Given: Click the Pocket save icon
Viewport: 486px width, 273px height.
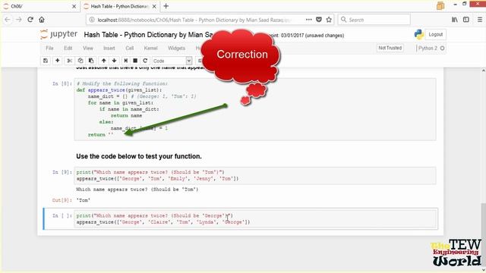Looking at the screenshot, I should point(319,20).
